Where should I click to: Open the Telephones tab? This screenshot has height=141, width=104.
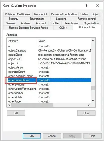point(71,23)
